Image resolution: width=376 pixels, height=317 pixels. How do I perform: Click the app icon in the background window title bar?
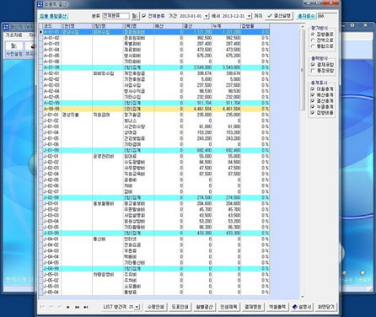point(6,27)
